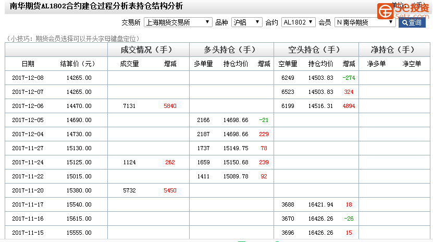Select the date cell 2017-11-24
Viewport: 433px width, 242px height.
28,162
